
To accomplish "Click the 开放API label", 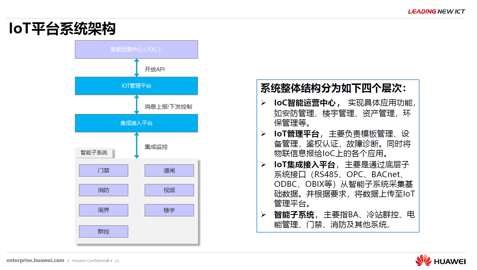I will (x=155, y=69).
